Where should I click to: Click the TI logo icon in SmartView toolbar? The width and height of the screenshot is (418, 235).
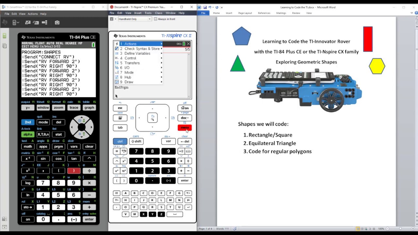(4, 23)
